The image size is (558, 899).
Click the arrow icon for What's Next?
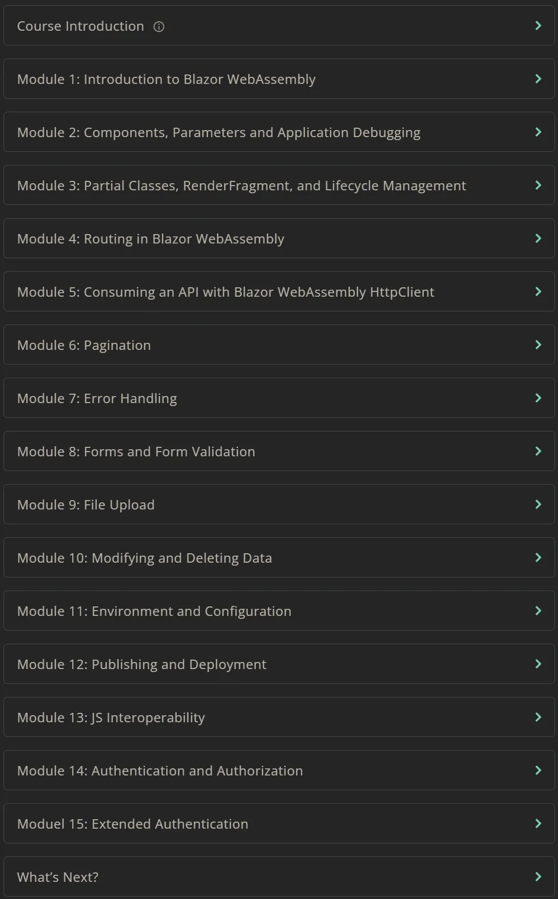click(x=538, y=877)
